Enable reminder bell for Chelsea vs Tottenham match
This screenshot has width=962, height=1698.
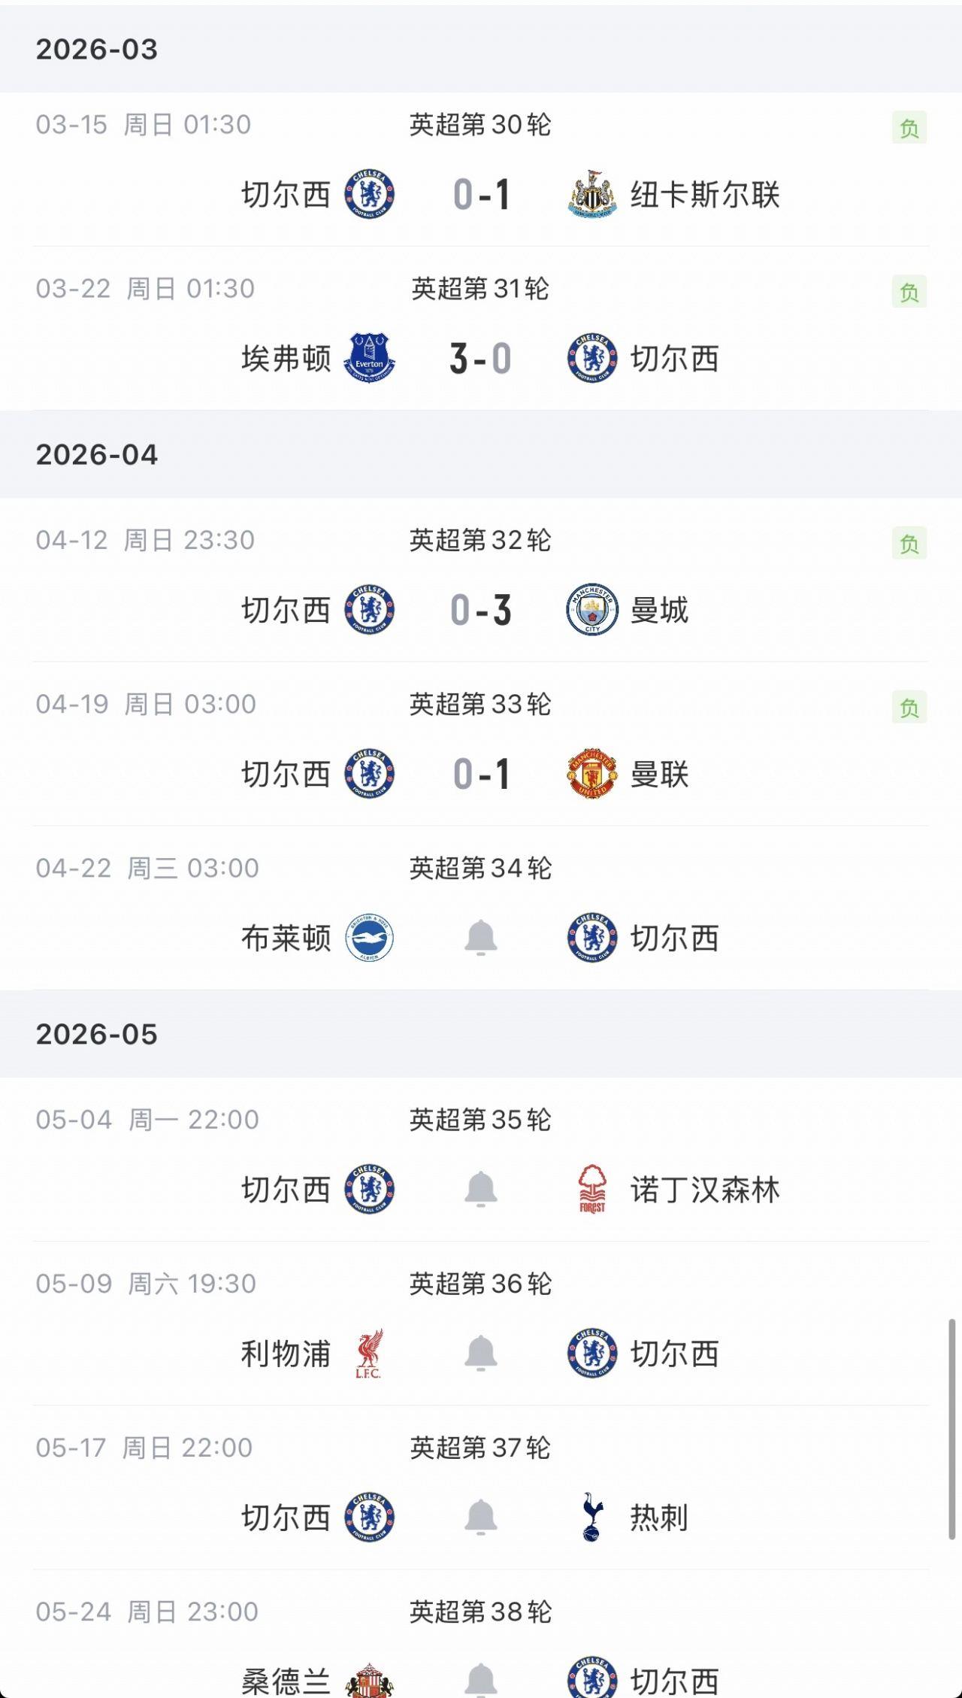(481, 1517)
